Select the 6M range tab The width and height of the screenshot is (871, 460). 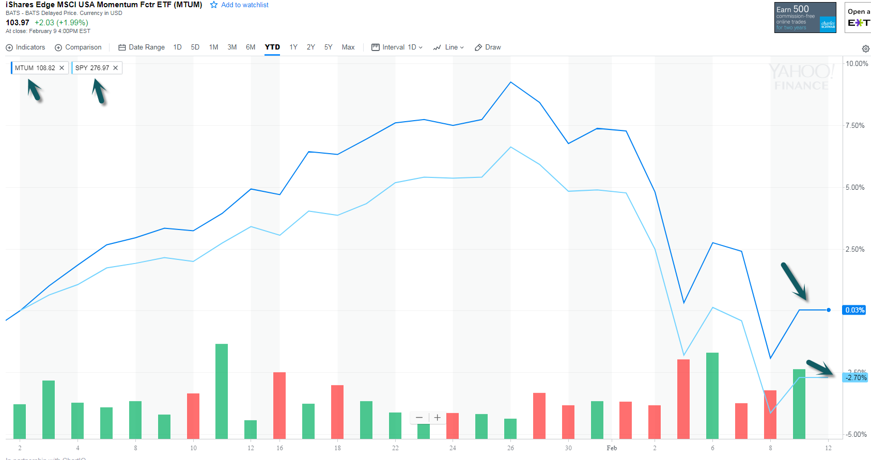pyautogui.click(x=251, y=47)
